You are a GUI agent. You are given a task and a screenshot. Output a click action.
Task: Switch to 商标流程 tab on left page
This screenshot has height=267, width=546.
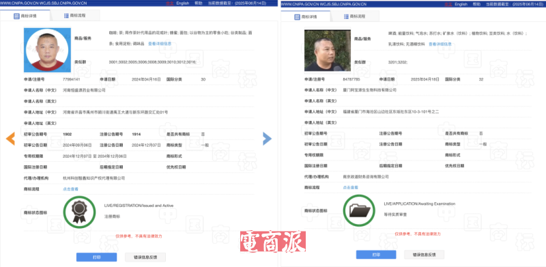[x=75, y=16]
